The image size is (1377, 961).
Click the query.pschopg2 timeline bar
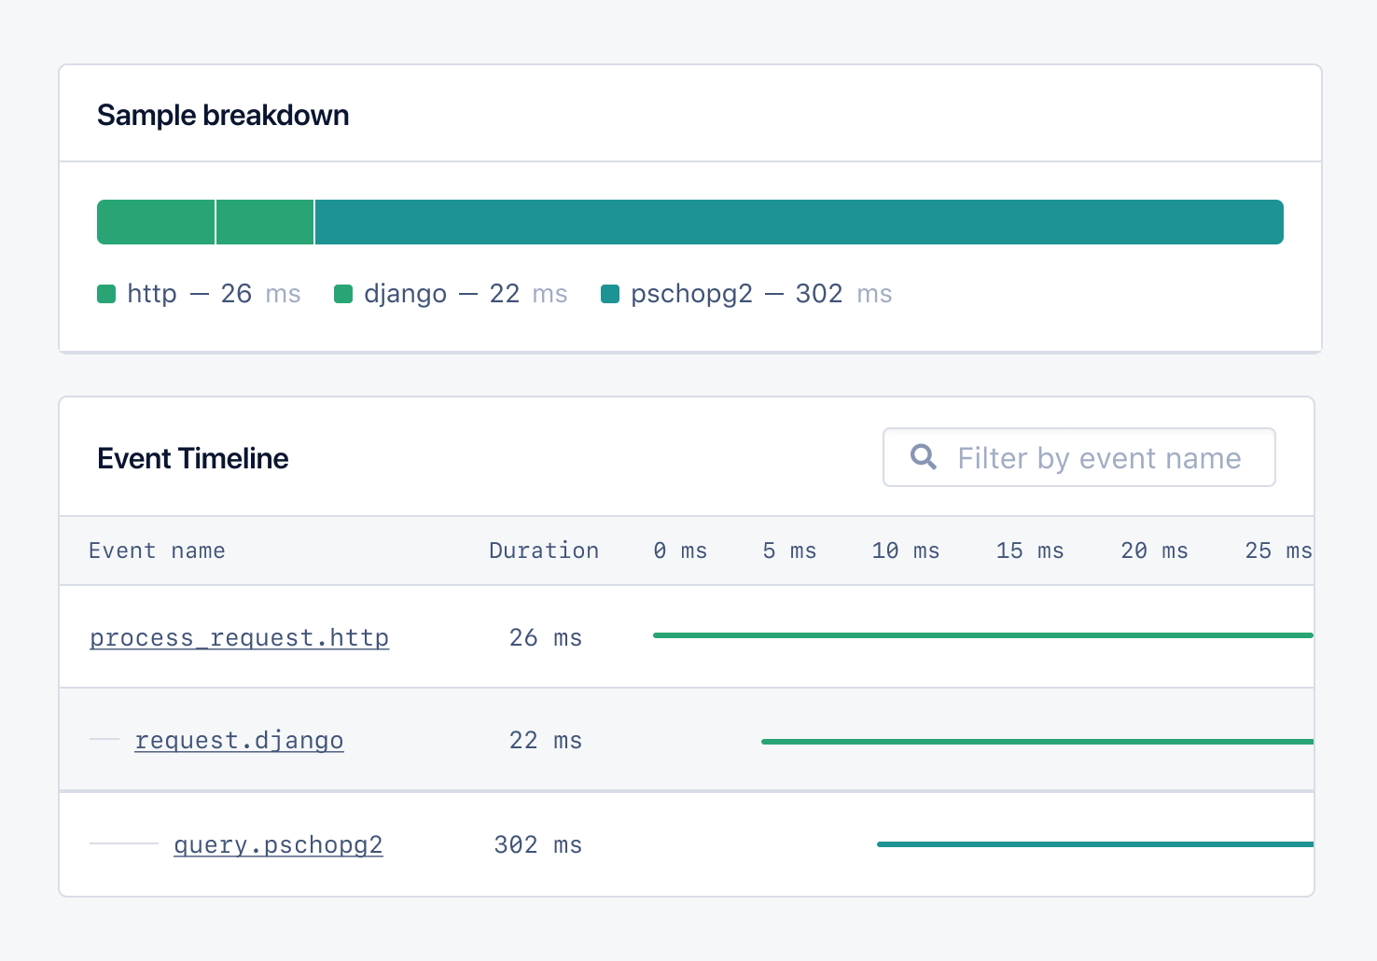tap(1094, 844)
